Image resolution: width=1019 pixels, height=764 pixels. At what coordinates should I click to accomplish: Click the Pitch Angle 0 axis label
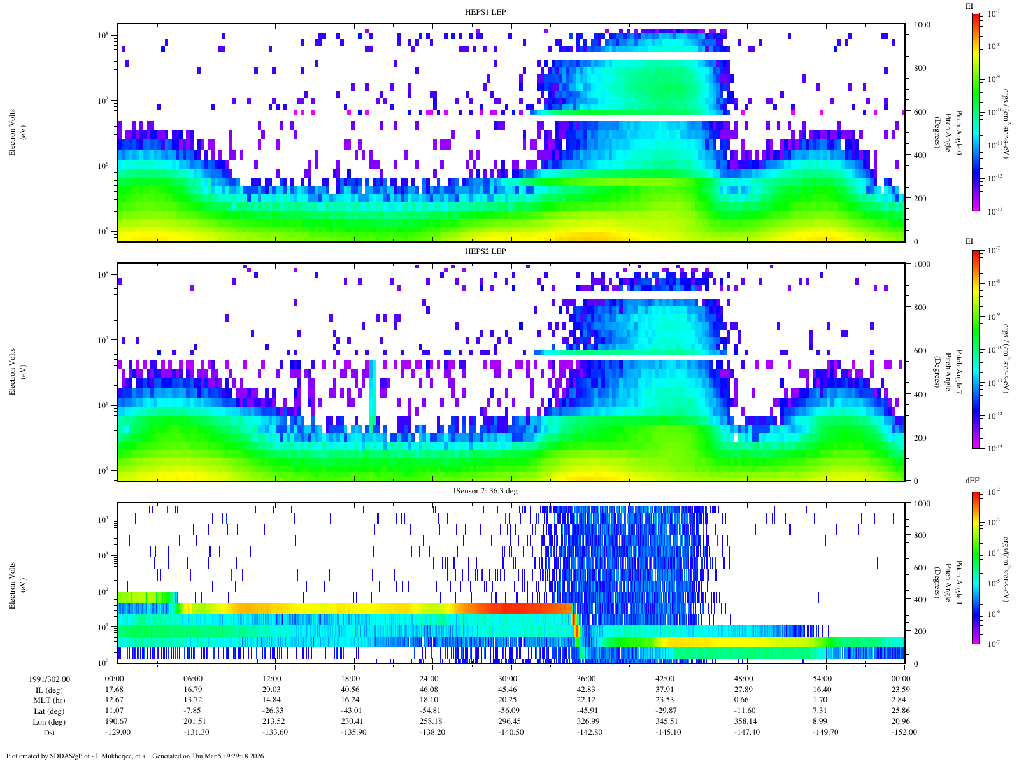[948, 132]
